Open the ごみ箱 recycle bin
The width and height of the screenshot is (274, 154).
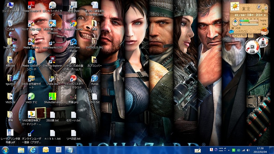click(10, 25)
